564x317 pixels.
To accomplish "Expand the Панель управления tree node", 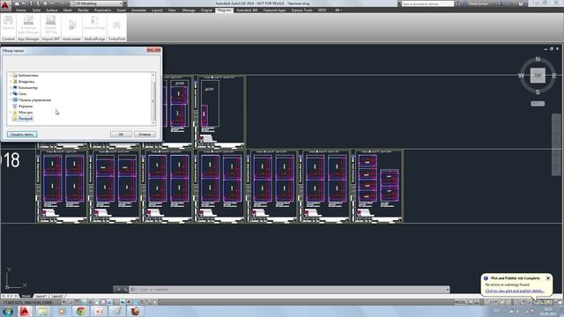I will click(10, 100).
